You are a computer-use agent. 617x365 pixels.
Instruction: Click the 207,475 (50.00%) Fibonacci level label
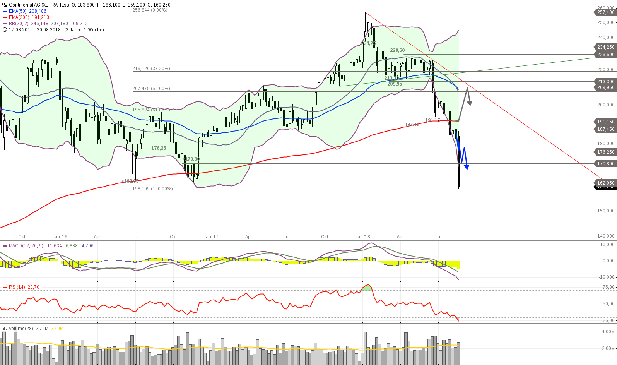151,89
